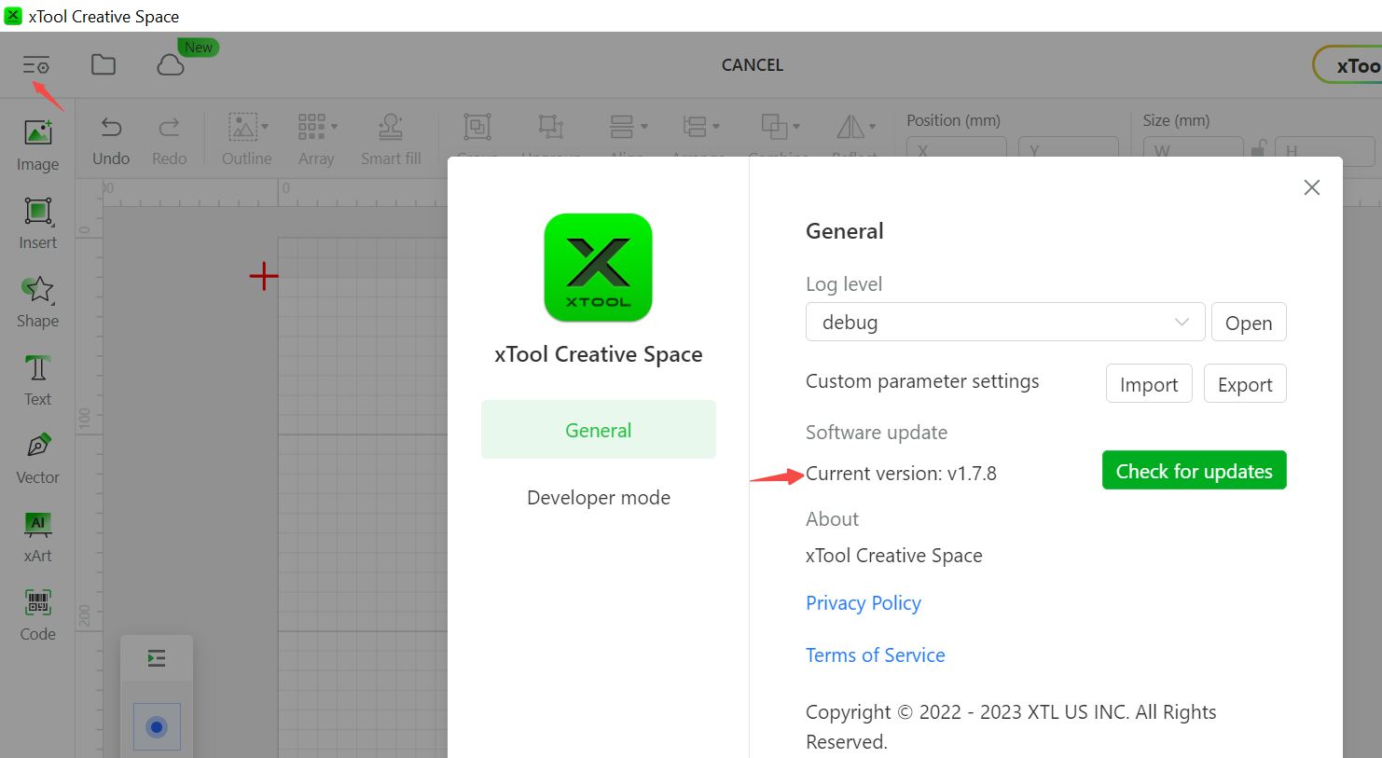Image resolution: width=1382 pixels, height=758 pixels.
Task: Select the Image tool in sidebar
Action: [38, 146]
